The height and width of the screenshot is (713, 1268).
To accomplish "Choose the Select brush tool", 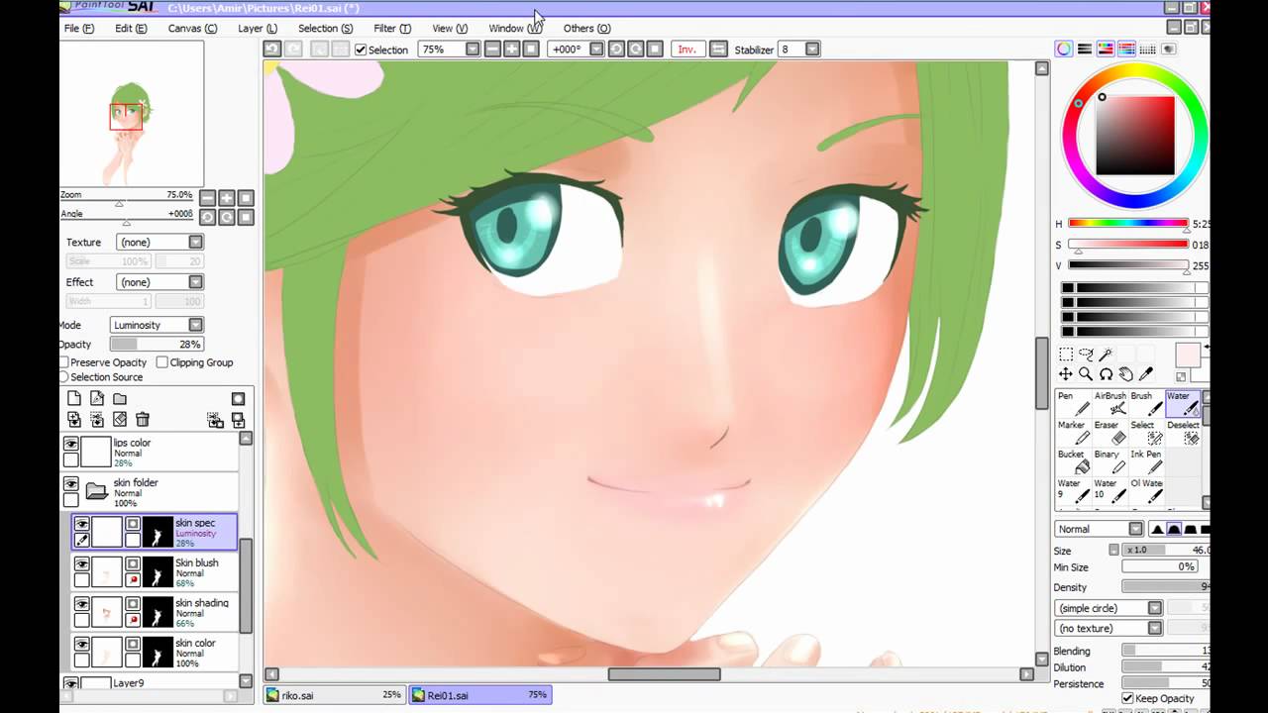I will 1147,433.
